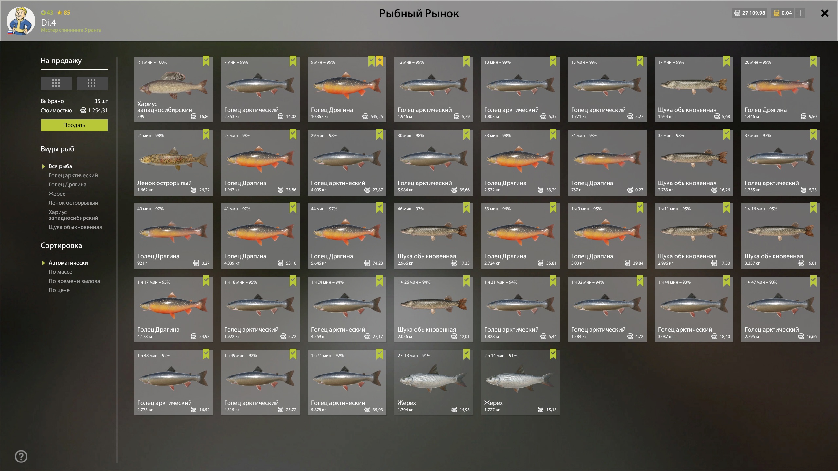Viewport: 838px width, 471px height.
Task: Switch to the small grid view icon
Action: 92,83
